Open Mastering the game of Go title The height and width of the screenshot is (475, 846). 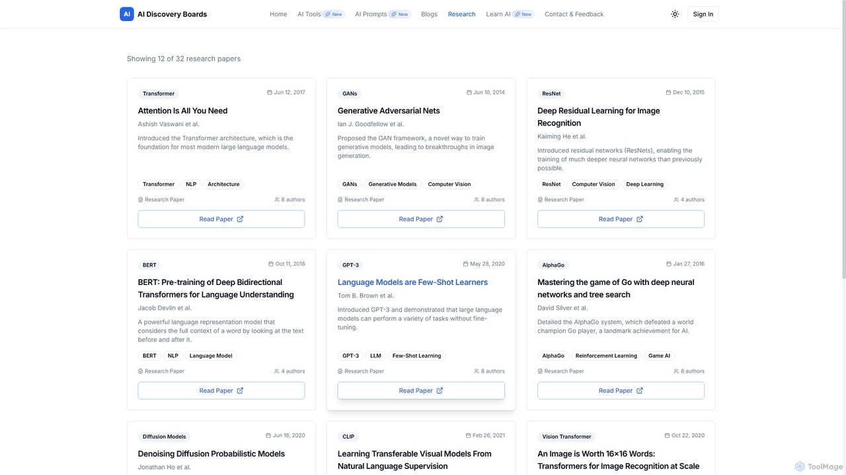(x=616, y=288)
